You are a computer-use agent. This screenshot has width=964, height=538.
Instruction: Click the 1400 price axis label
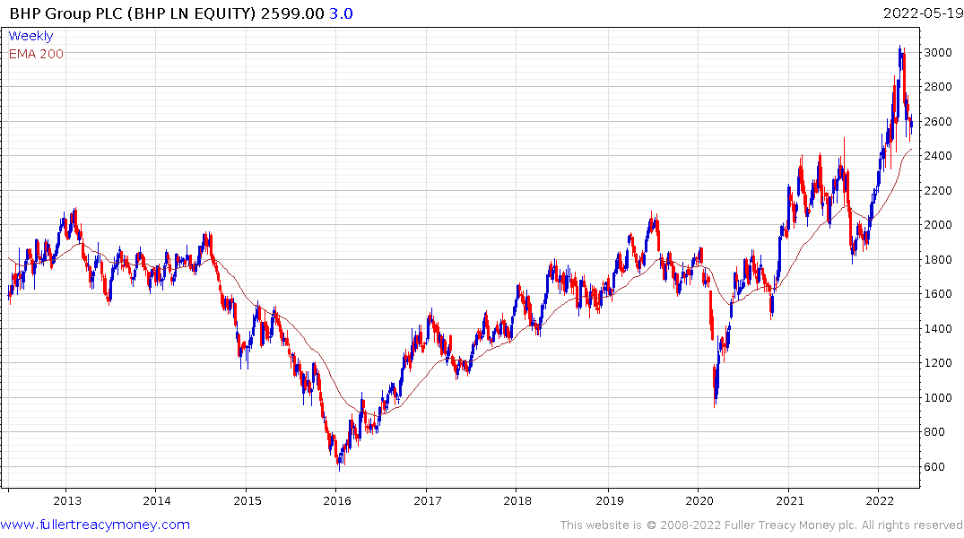(x=938, y=328)
